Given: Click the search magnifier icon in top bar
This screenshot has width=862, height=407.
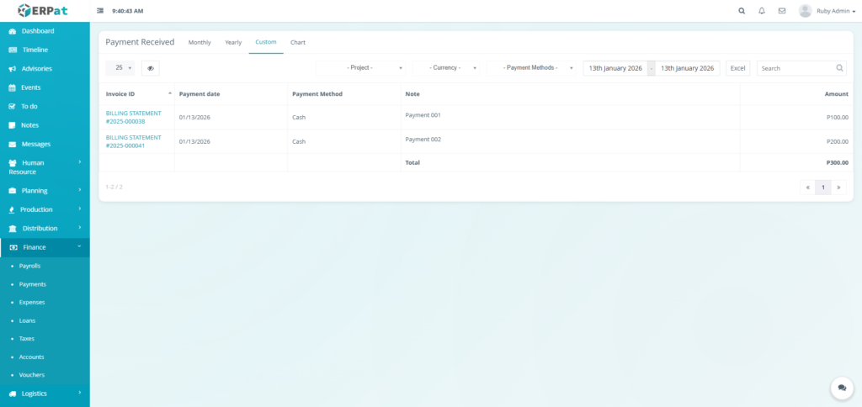Looking at the screenshot, I should (742, 11).
